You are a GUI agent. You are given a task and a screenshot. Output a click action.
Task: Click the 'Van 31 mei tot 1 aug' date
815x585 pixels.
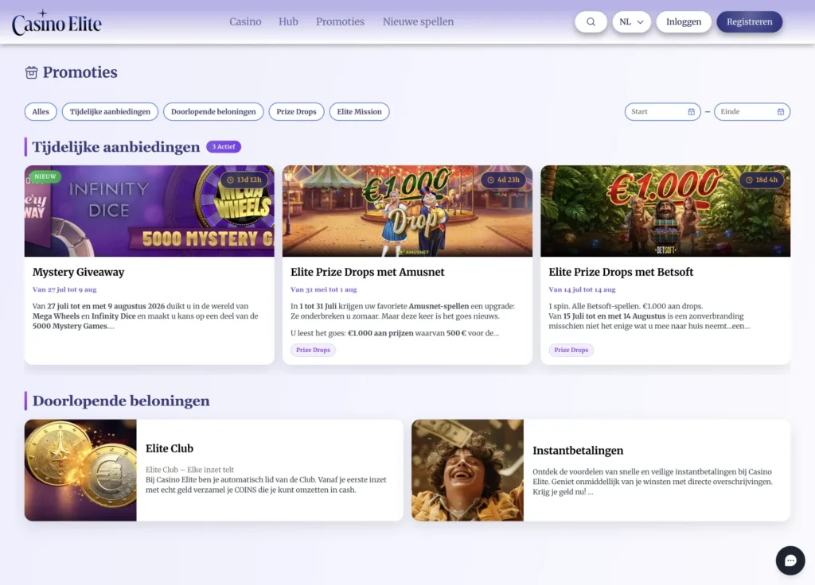(324, 289)
